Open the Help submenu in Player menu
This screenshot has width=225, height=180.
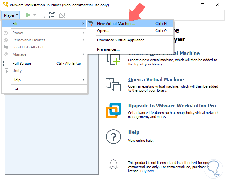tap(44, 80)
